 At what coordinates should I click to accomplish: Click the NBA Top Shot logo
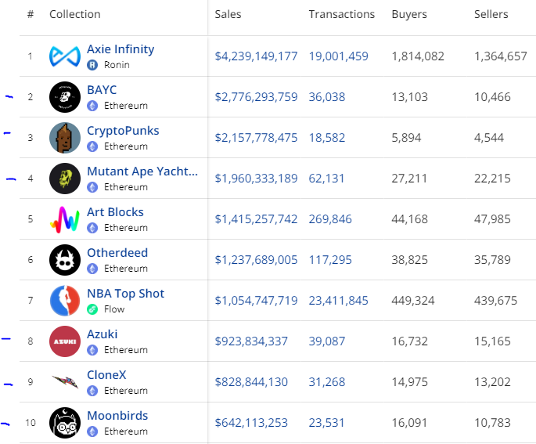[x=65, y=301]
